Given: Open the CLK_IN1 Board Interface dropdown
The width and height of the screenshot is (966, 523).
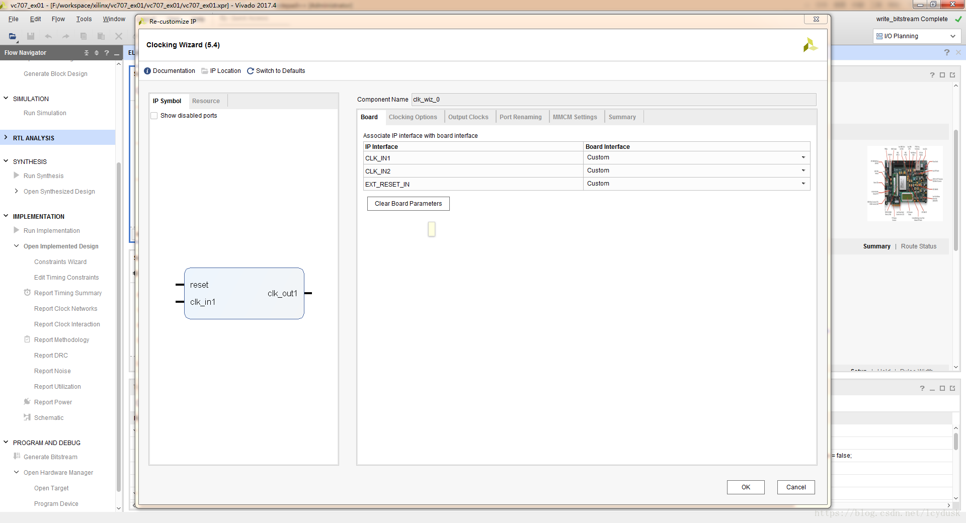Looking at the screenshot, I should (803, 157).
